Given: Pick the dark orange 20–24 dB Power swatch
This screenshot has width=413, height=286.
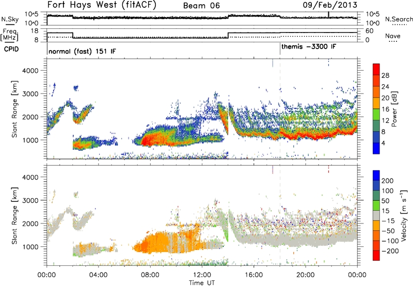Looking at the screenshot, I should tap(376, 92).
